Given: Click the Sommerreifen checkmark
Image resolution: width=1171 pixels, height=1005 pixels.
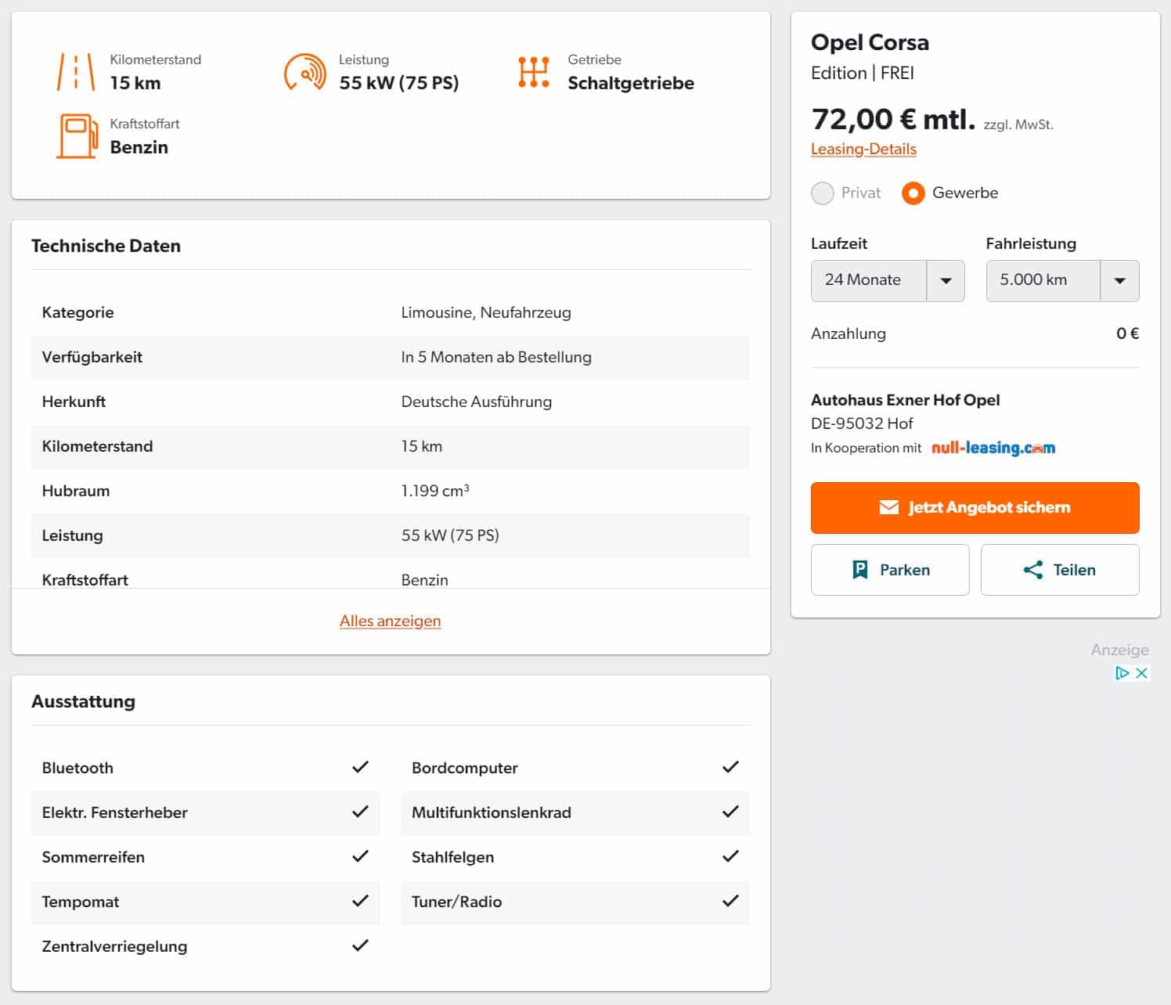Looking at the screenshot, I should tap(360, 856).
